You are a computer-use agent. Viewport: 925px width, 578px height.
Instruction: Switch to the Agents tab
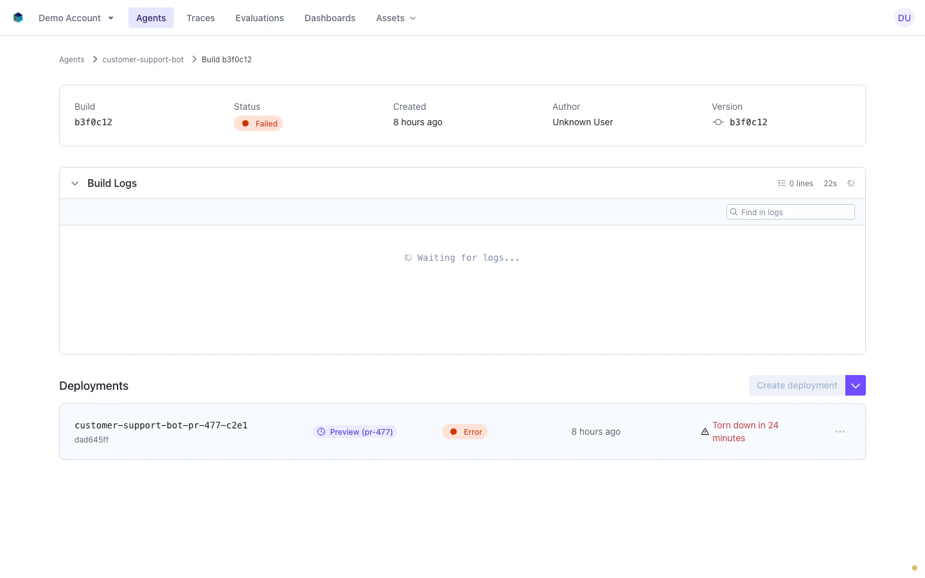tap(151, 18)
